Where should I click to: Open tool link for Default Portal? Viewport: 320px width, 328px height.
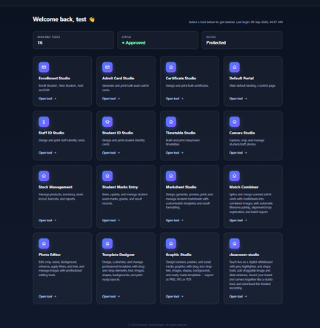tap(238, 99)
